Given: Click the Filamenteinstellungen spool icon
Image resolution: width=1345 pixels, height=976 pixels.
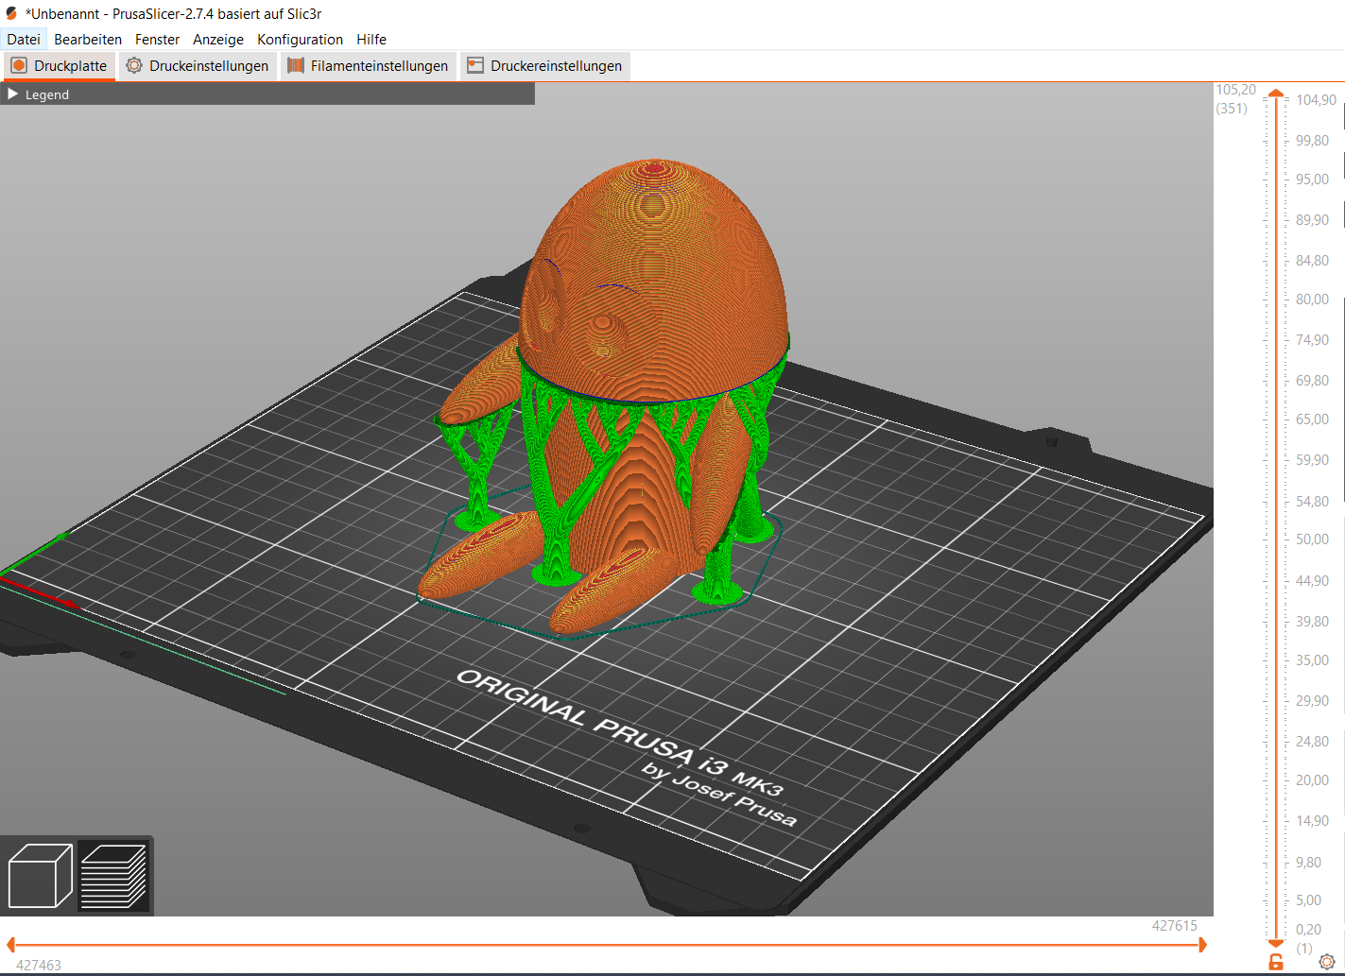Looking at the screenshot, I should [294, 65].
